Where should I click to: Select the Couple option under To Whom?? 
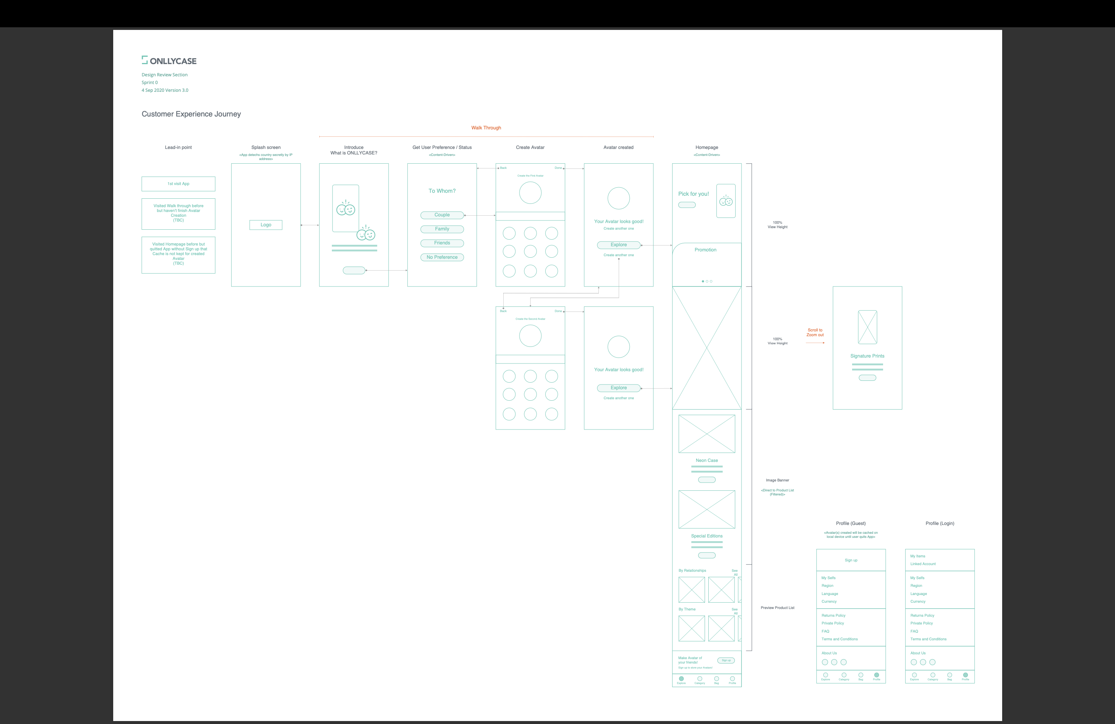[x=442, y=215]
